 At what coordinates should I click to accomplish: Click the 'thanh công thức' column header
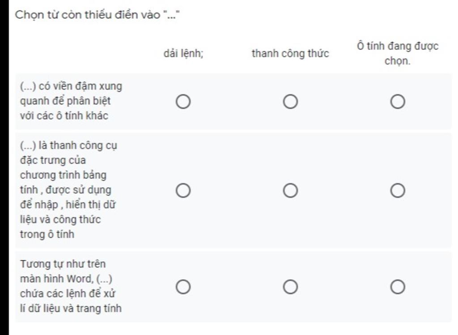(290, 54)
